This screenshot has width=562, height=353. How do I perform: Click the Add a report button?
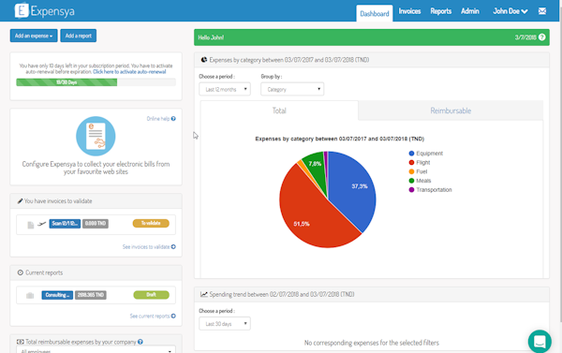(78, 36)
